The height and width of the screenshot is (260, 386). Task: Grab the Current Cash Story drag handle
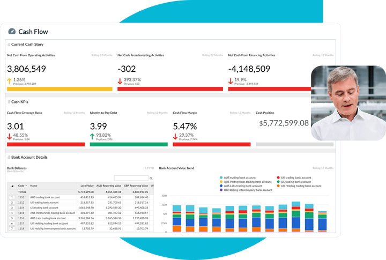click(x=9, y=44)
